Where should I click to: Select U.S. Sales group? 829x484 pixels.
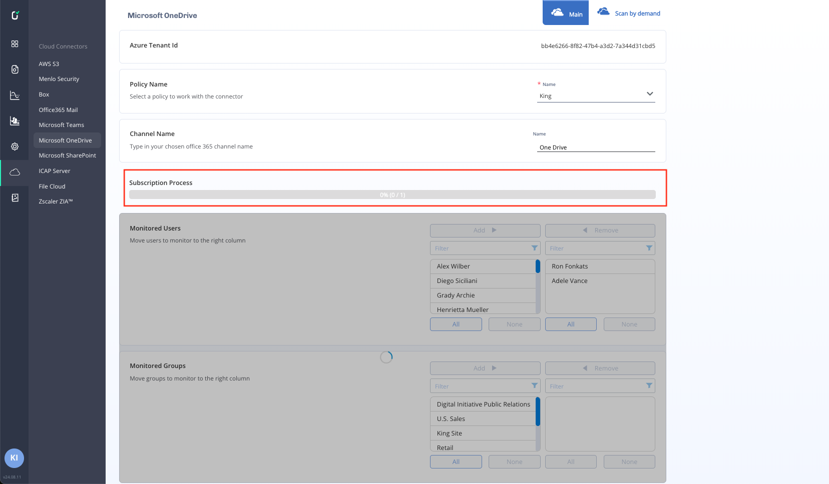(483, 419)
